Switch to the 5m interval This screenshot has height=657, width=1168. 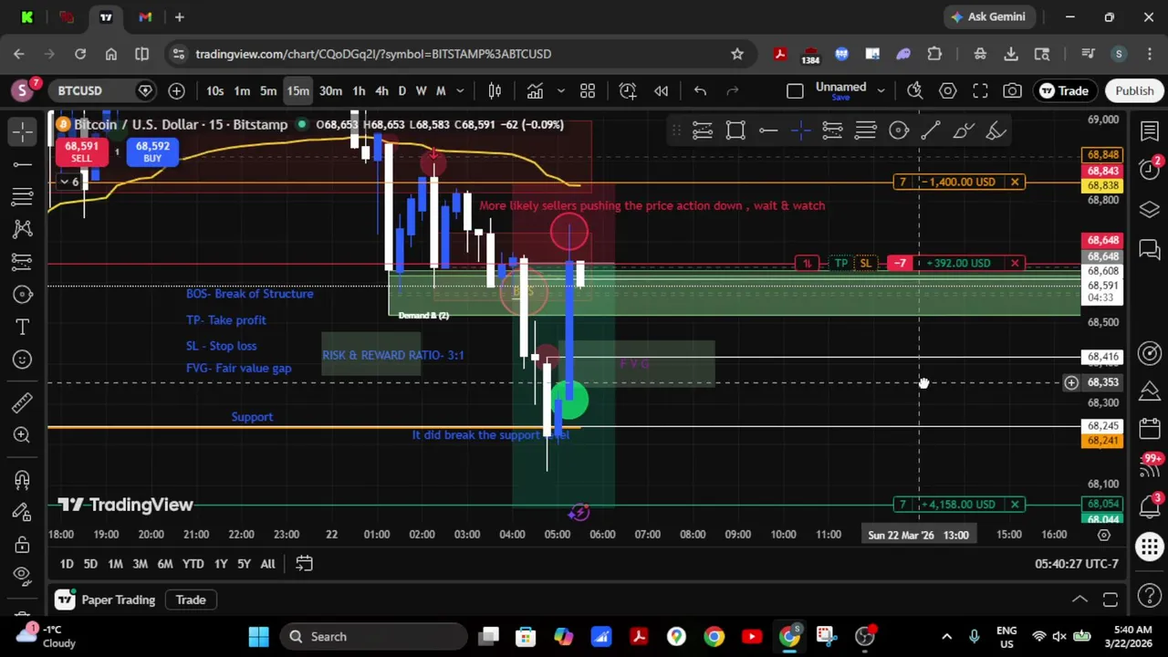268,90
